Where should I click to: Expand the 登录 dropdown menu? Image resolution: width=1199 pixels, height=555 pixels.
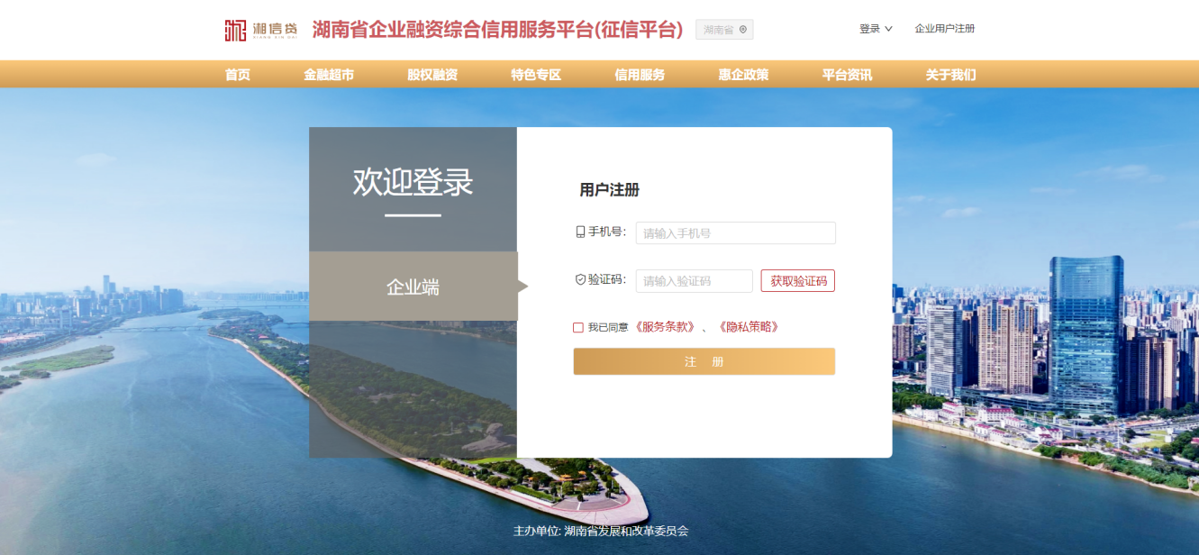coord(876,29)
